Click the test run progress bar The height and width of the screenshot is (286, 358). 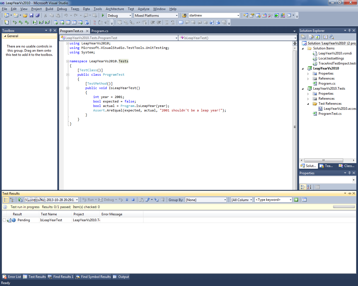point(344,207)
